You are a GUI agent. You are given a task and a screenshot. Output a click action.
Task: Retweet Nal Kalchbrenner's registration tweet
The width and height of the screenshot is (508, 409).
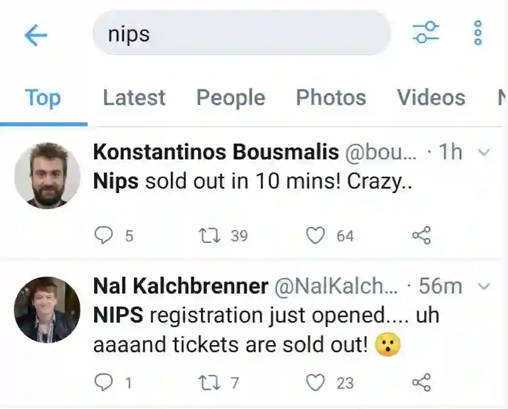[x=209, y=382]
